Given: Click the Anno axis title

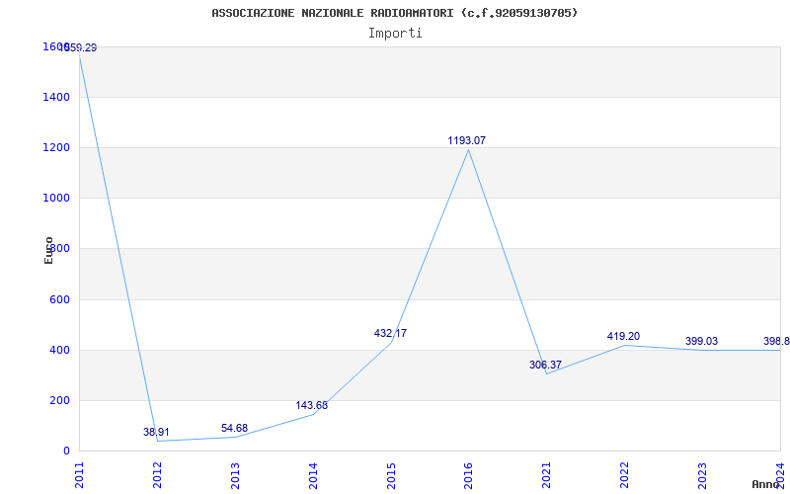Looking at the screenshot, I should [766, 484].
